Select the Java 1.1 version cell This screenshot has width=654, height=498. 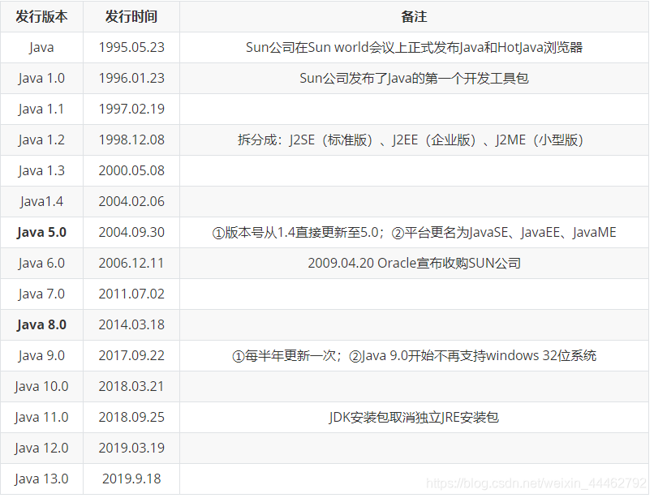(x=41, y=109)
